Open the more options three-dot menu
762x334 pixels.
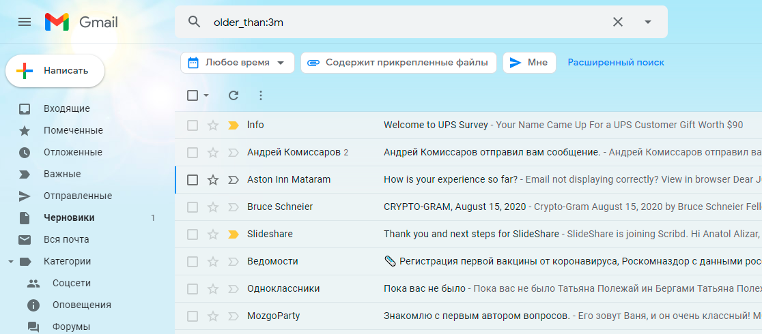point(260,95)
